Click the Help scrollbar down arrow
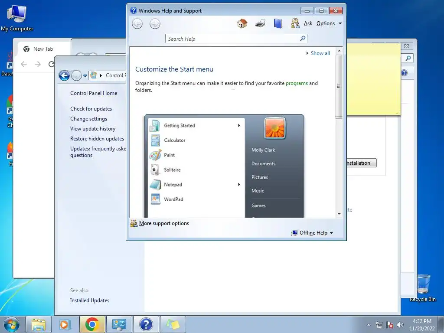 (339, 214)
